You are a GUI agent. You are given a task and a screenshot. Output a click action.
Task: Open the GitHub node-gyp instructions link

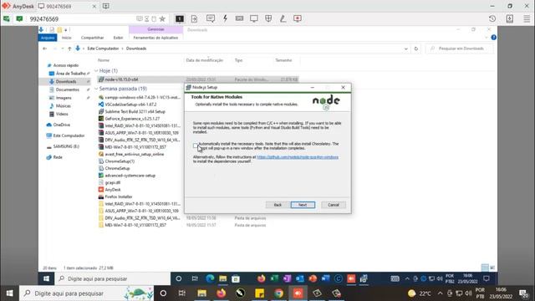(298, 157)
